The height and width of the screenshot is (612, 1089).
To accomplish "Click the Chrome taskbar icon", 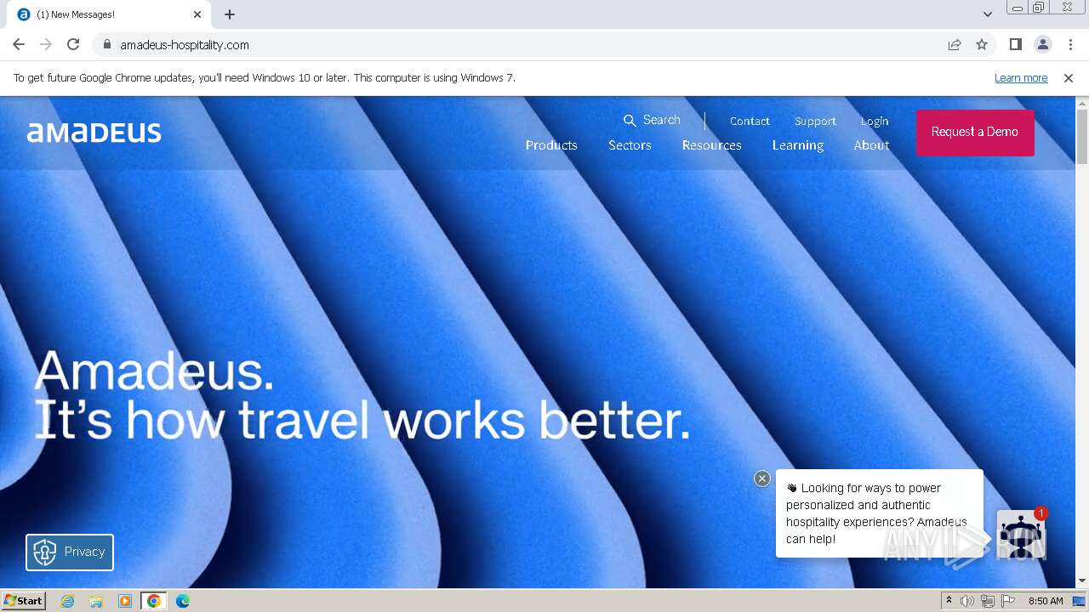I will pyautogui.click(x=154, y=601).
